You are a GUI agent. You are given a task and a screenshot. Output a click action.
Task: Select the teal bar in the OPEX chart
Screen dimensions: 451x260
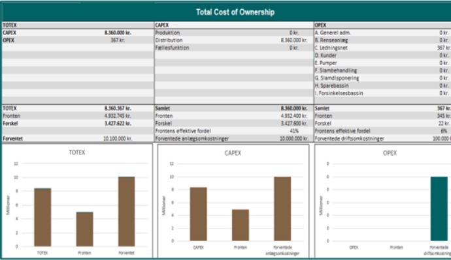click(x=439, y=209)
